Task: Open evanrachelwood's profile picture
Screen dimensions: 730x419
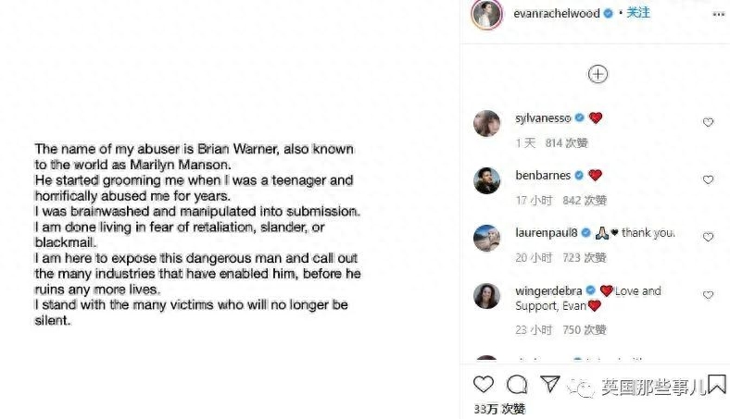Action: coord(485,15)
